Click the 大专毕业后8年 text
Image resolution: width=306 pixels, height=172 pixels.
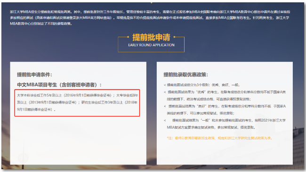127,95
